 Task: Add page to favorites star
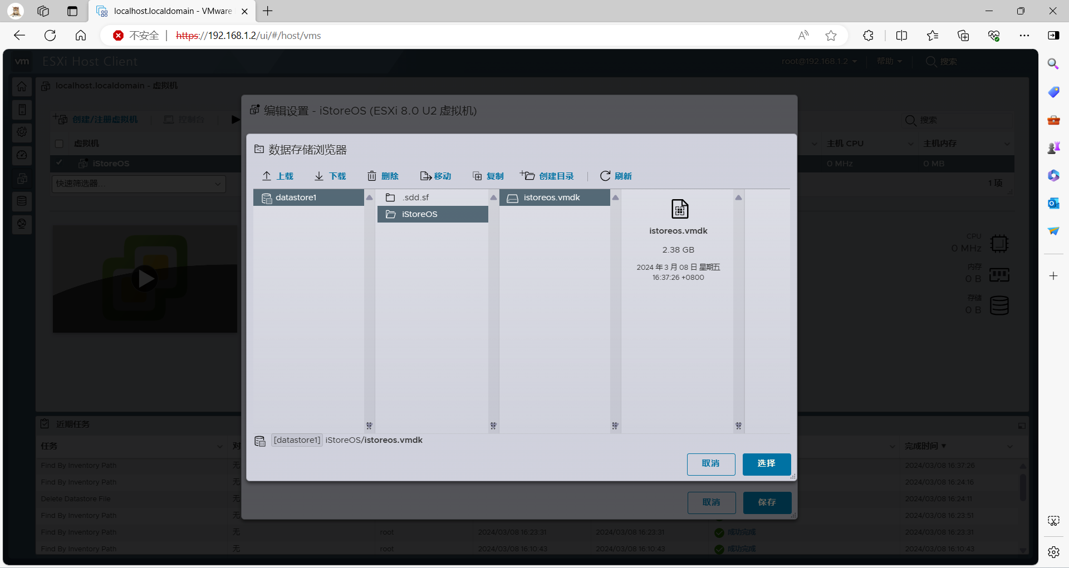831,36
